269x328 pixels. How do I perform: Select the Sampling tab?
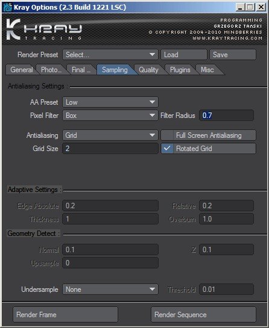[115, 70]
